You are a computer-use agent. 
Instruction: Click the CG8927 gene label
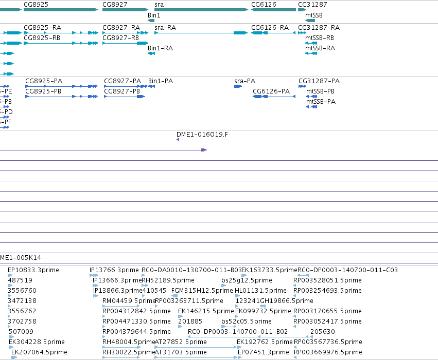click(115, 5)
